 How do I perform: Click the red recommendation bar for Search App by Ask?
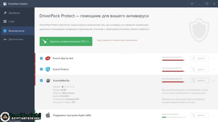coord(174,60)
